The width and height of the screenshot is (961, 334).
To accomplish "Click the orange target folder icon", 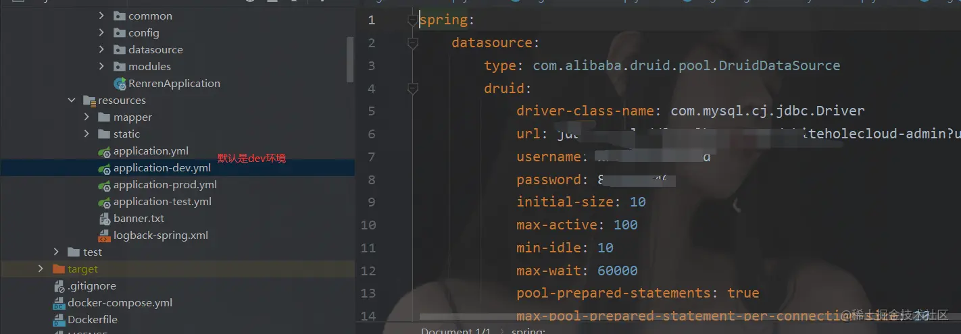I will tap(59, 269).
